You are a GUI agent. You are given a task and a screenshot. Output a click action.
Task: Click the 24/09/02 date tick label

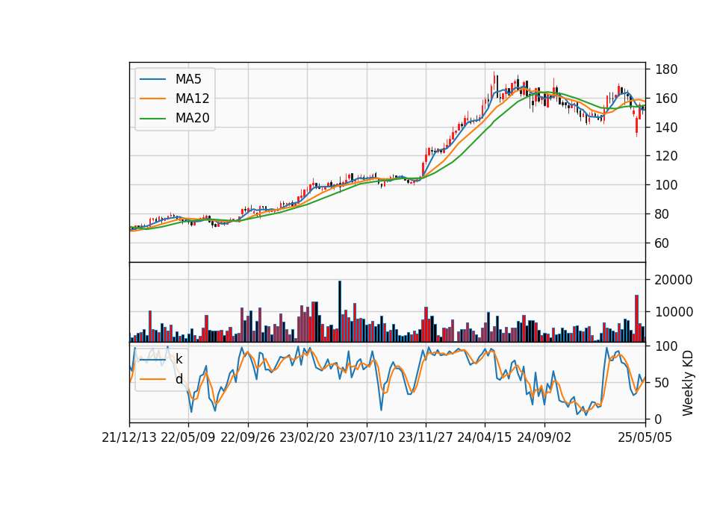(x=544, y=437)
